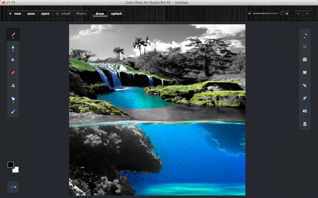
Task: Pick the red eraser tool
Action: [13, 73]
